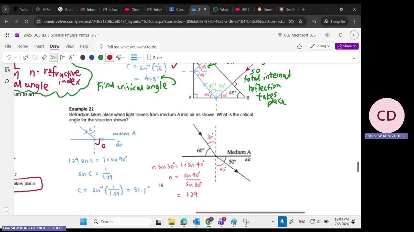Viewport: 414px width, 232px height.
Task: Go back in the browser
Action: pyautogui.click(x=6, y=21)
